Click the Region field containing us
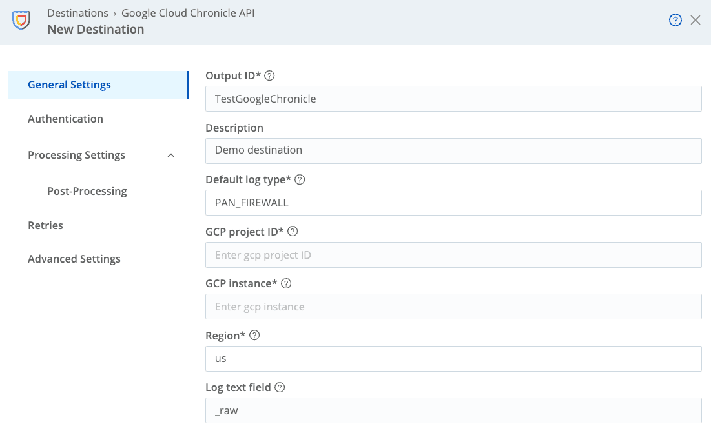 pyautogui.click(x=453, y=359)
